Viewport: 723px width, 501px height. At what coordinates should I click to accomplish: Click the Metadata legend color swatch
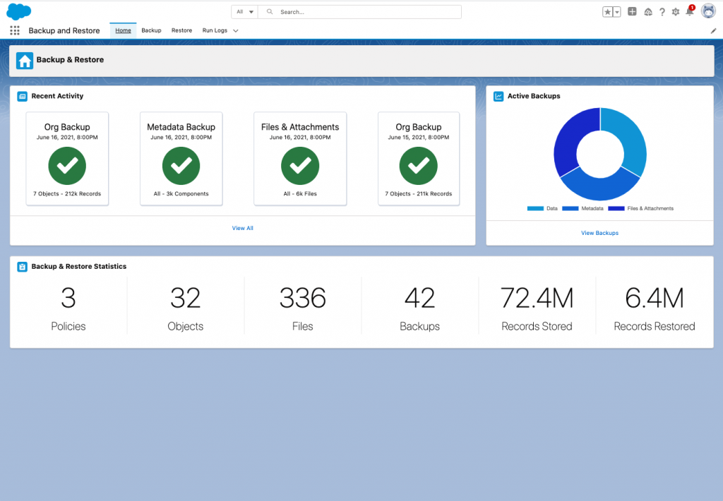(570, 208)
